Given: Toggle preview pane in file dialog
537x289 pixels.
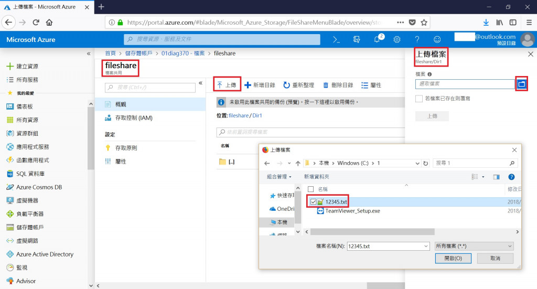Looking at the screenshot, I should tap(496, 177).
